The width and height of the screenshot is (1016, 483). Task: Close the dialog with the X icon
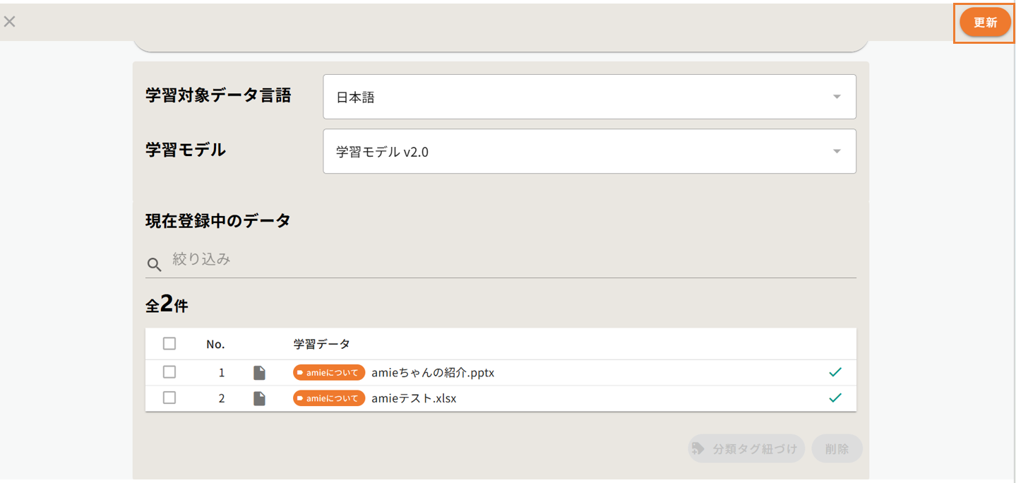pos(10,21)
